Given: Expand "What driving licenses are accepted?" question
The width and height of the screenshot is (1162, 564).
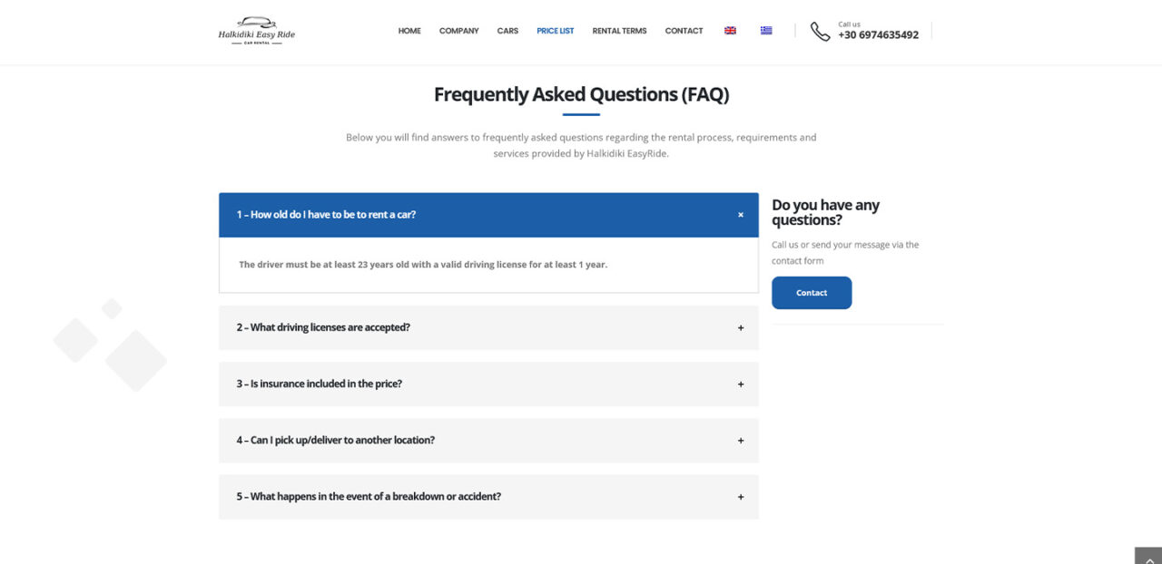Looking at the screenshot, I should (x=488, y=327).
